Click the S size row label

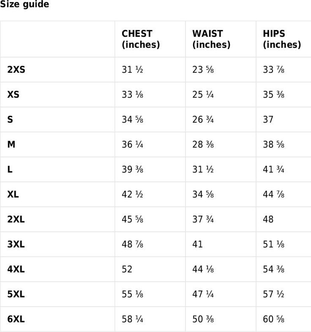click(x=10, y=119)
